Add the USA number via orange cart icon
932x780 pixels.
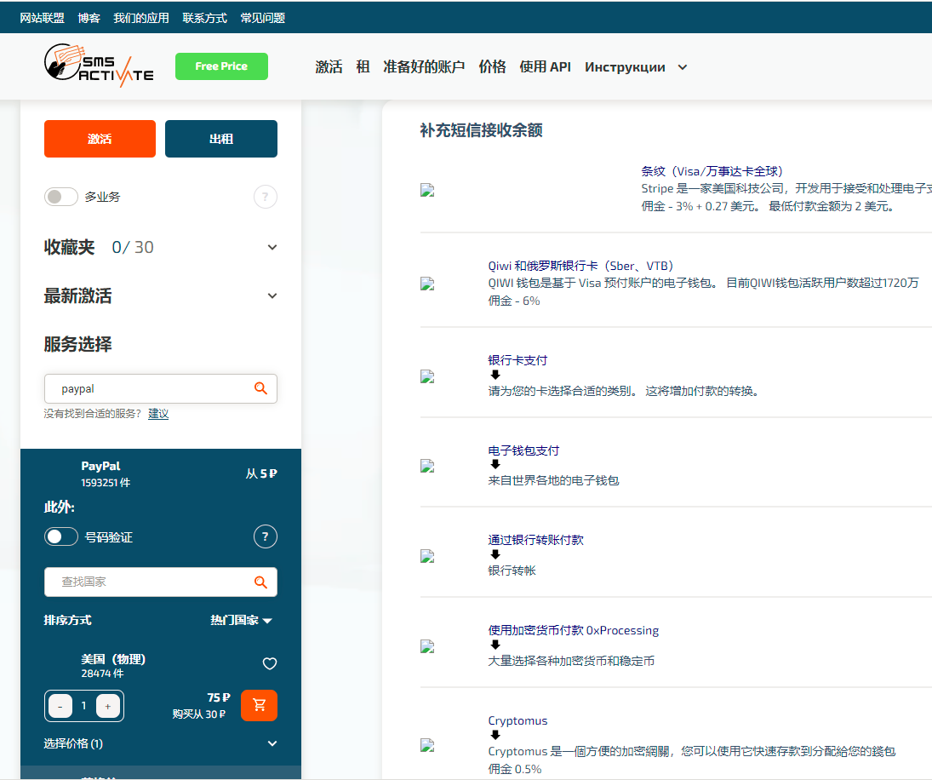pos(259,705)
